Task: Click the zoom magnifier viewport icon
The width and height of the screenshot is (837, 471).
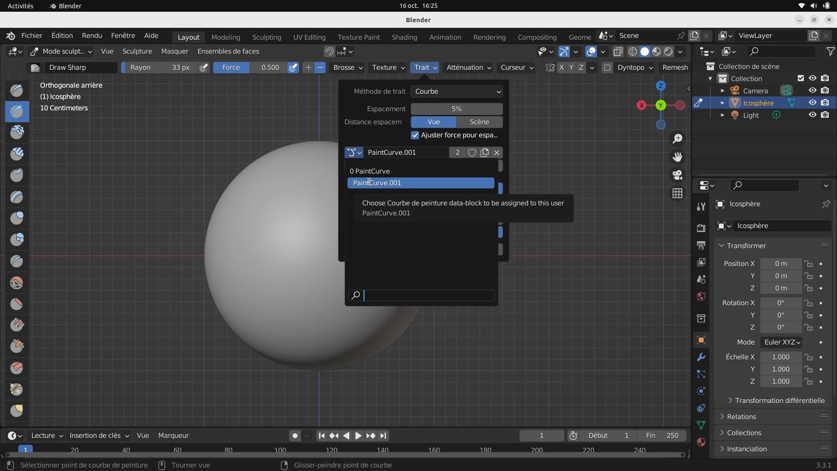Action: tap(677, 139)
